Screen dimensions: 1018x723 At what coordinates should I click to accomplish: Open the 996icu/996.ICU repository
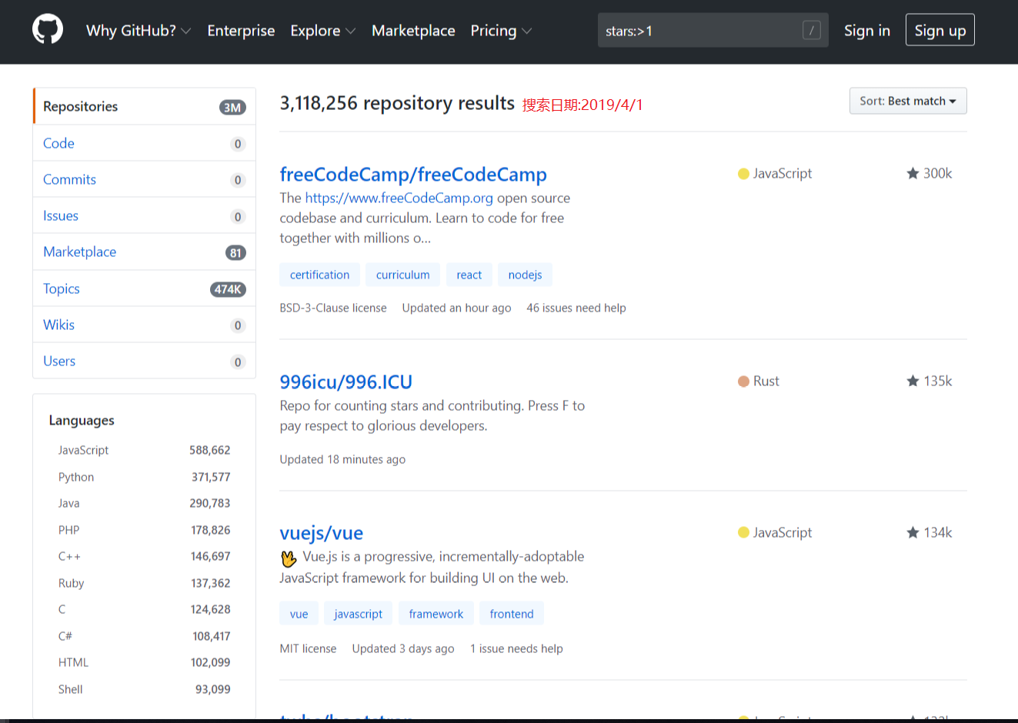tap(346, 382)
